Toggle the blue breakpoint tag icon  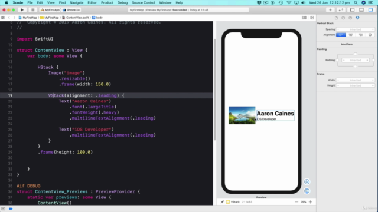[x=11, y=208]
